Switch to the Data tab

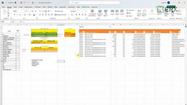[44, 7]
